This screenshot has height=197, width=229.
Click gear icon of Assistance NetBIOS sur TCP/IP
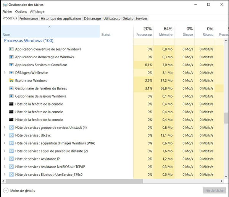coord(11,167)
